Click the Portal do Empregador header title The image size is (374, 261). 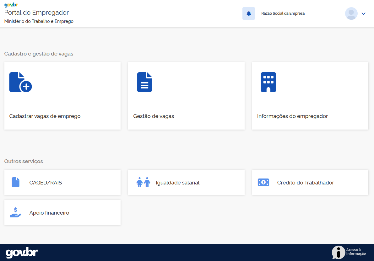click(x=36, y=13)
